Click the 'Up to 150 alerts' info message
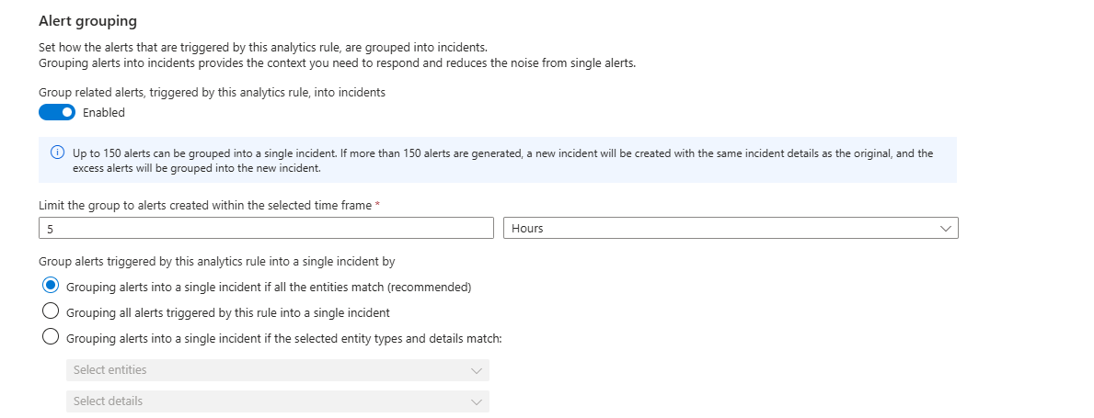 pos(502,160)
